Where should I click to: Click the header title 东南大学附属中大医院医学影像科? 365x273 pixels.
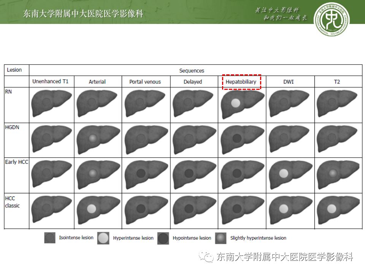pos(83,14)
